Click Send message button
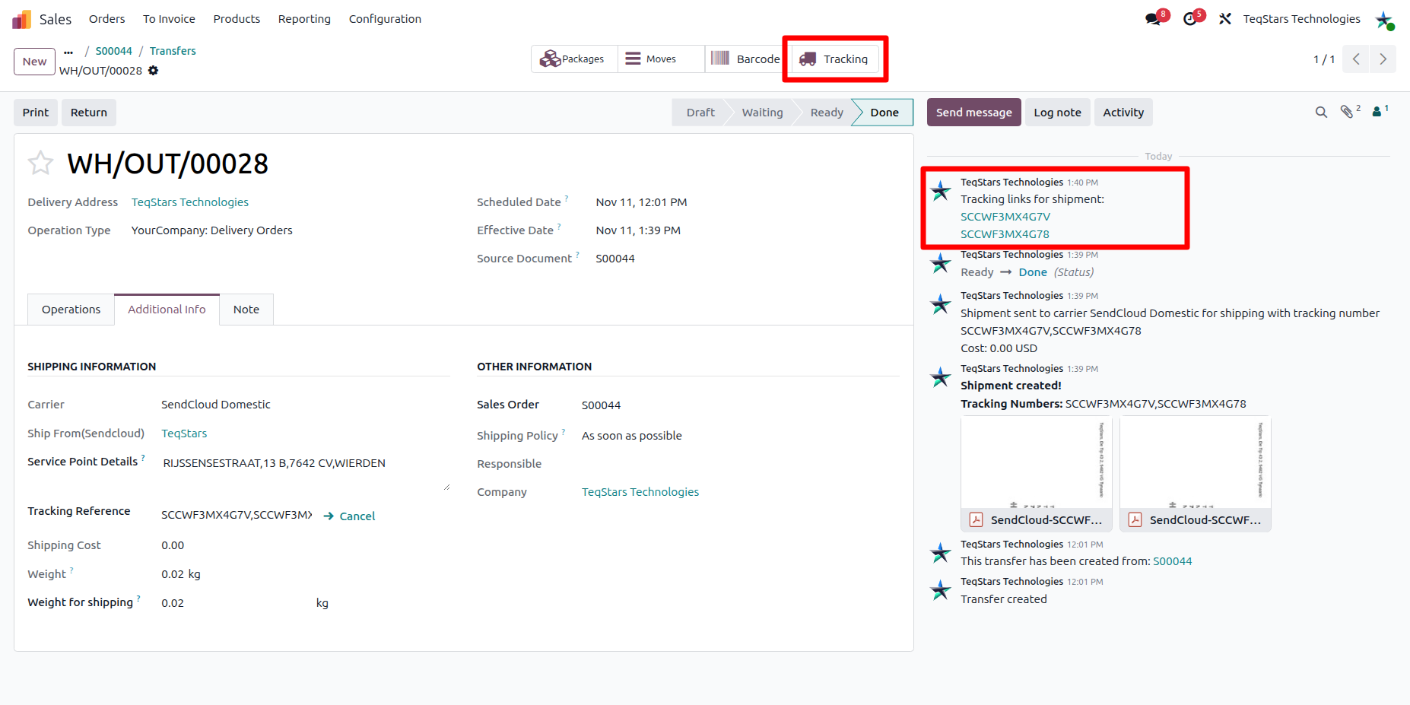 (x=973, y=113)
